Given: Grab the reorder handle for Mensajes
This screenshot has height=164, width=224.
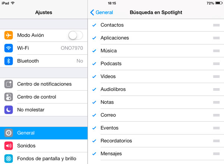Looking at the screenshot, I should click(216, 154).
